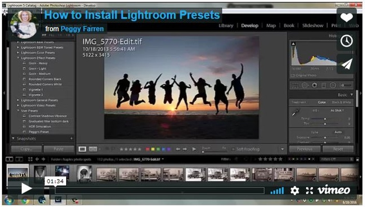Enter fullscreen in the Vimeo player
The image size is (365, 207).
pos(309,191)
